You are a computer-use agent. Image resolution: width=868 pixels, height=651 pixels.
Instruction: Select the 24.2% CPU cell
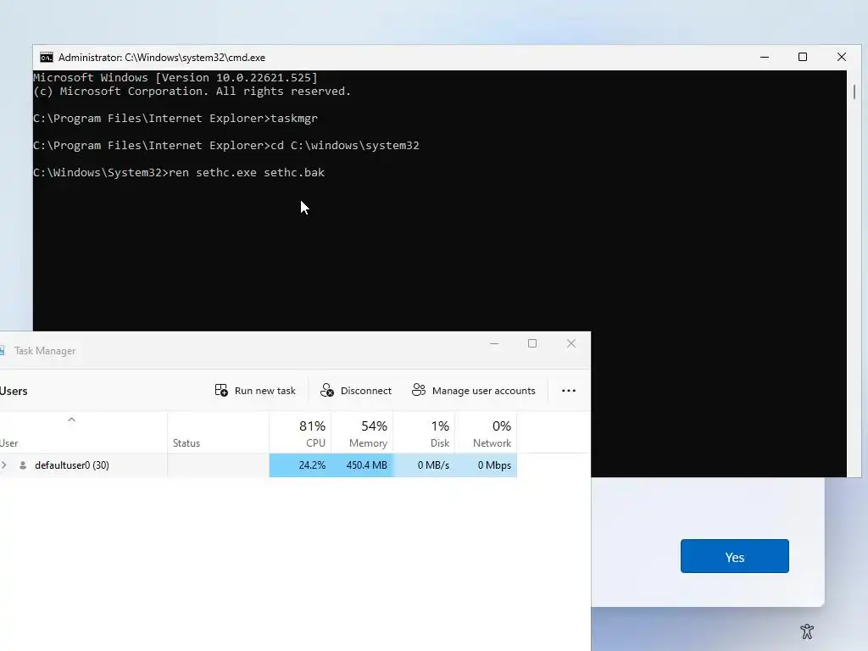point(301,465)
